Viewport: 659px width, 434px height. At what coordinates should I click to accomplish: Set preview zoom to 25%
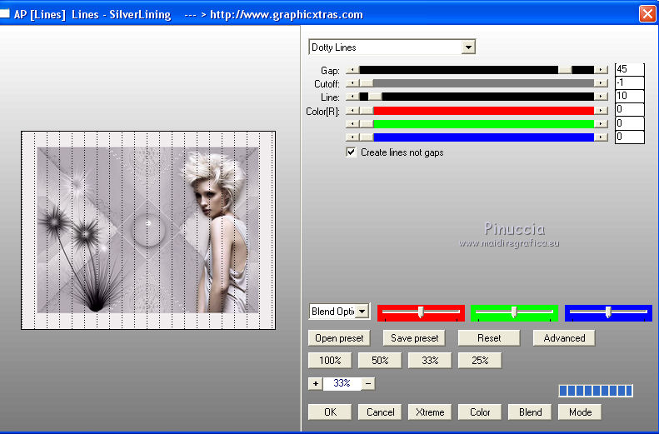[480, 361]
